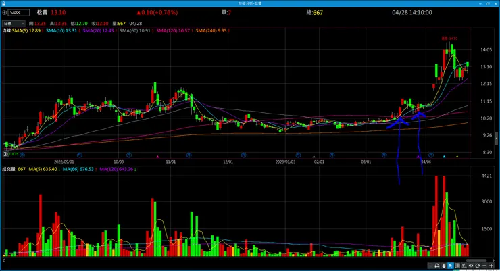The image size is (500, 271).
Task: Click the 低:12.70 low price value
Action: [79, 23]
